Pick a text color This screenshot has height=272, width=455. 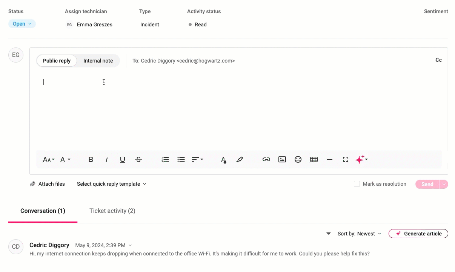[224, 160]
